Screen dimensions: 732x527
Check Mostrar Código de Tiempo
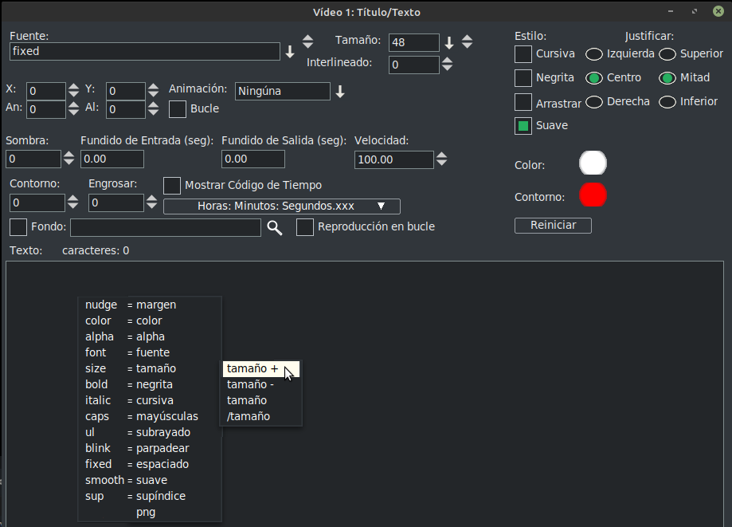tap(172, 186)
